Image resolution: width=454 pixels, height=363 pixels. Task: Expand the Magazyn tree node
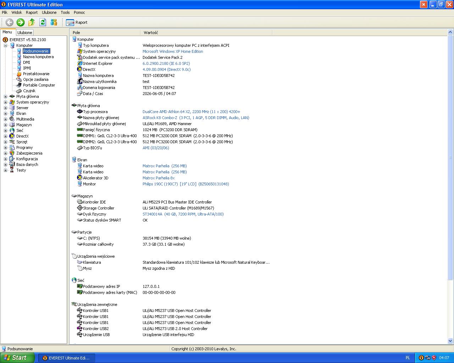[x=5, y=125]
